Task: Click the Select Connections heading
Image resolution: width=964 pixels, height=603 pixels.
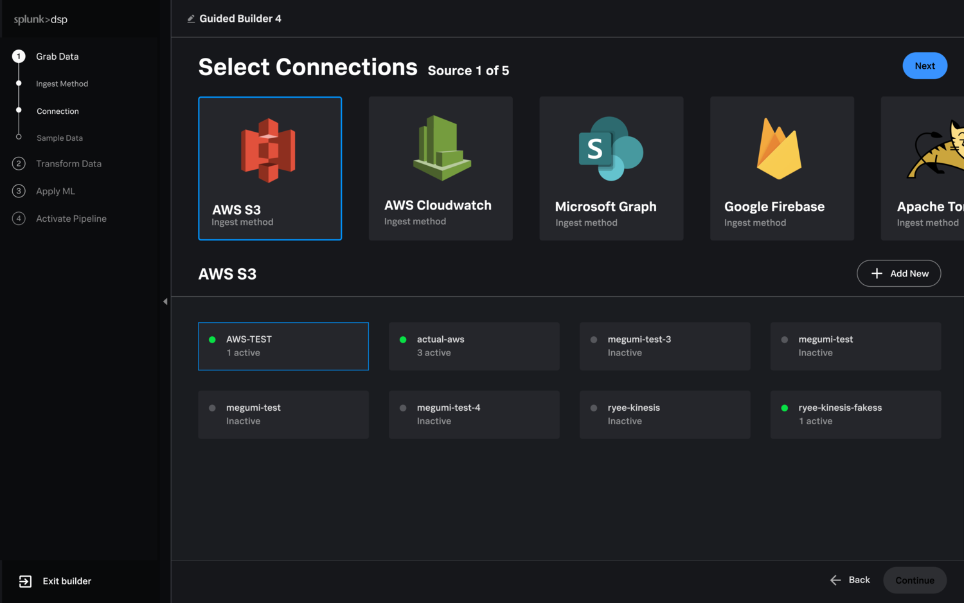Action: [x=308, y=67]
